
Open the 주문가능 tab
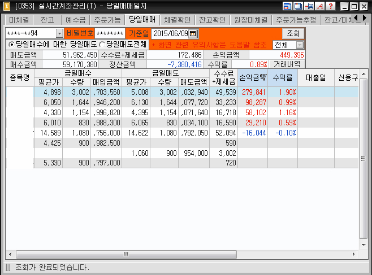(107, 20)
